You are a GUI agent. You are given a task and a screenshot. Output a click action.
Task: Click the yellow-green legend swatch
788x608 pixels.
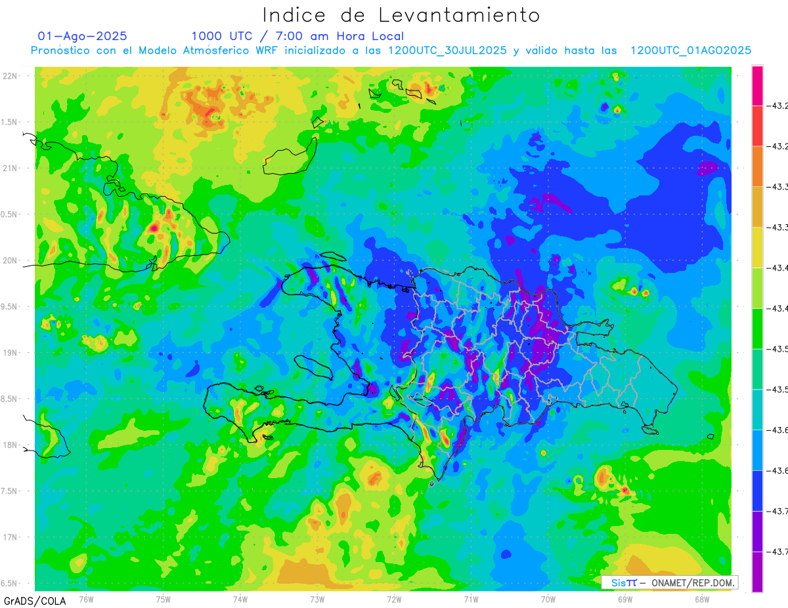click(x=757, y=288)
